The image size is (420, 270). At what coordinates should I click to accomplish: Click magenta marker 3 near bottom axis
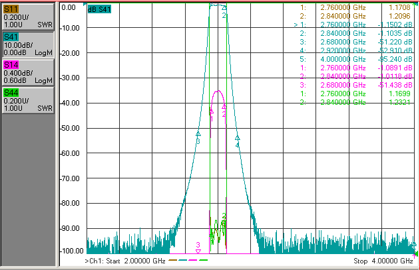coord(198,251)
